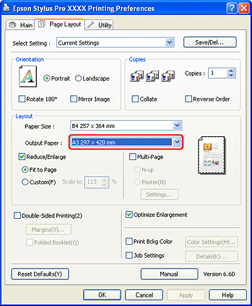Screen dimensions: 252x306
Task: Switch to the Utility tab
Action: point(99,25)
